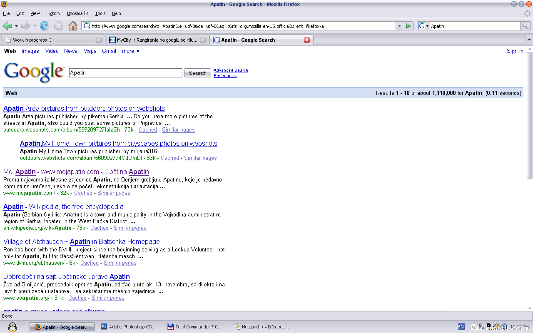Click the Apatin - Google Search taskbar button

62,327
